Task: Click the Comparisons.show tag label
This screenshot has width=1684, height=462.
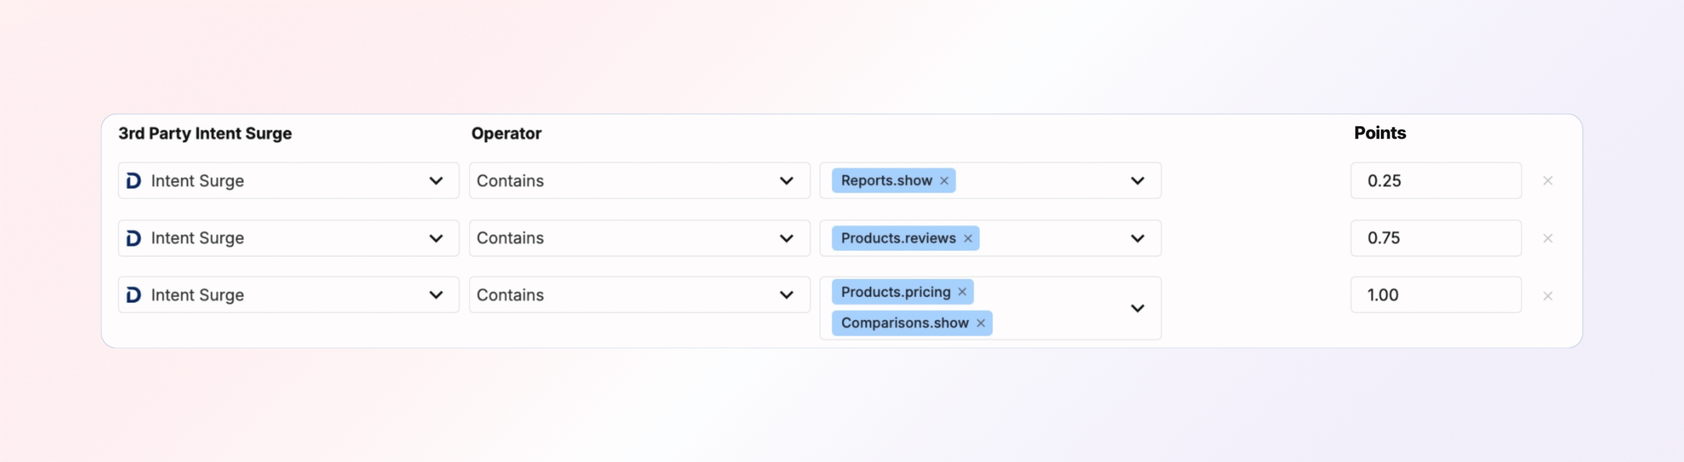Action: point(904,323)
